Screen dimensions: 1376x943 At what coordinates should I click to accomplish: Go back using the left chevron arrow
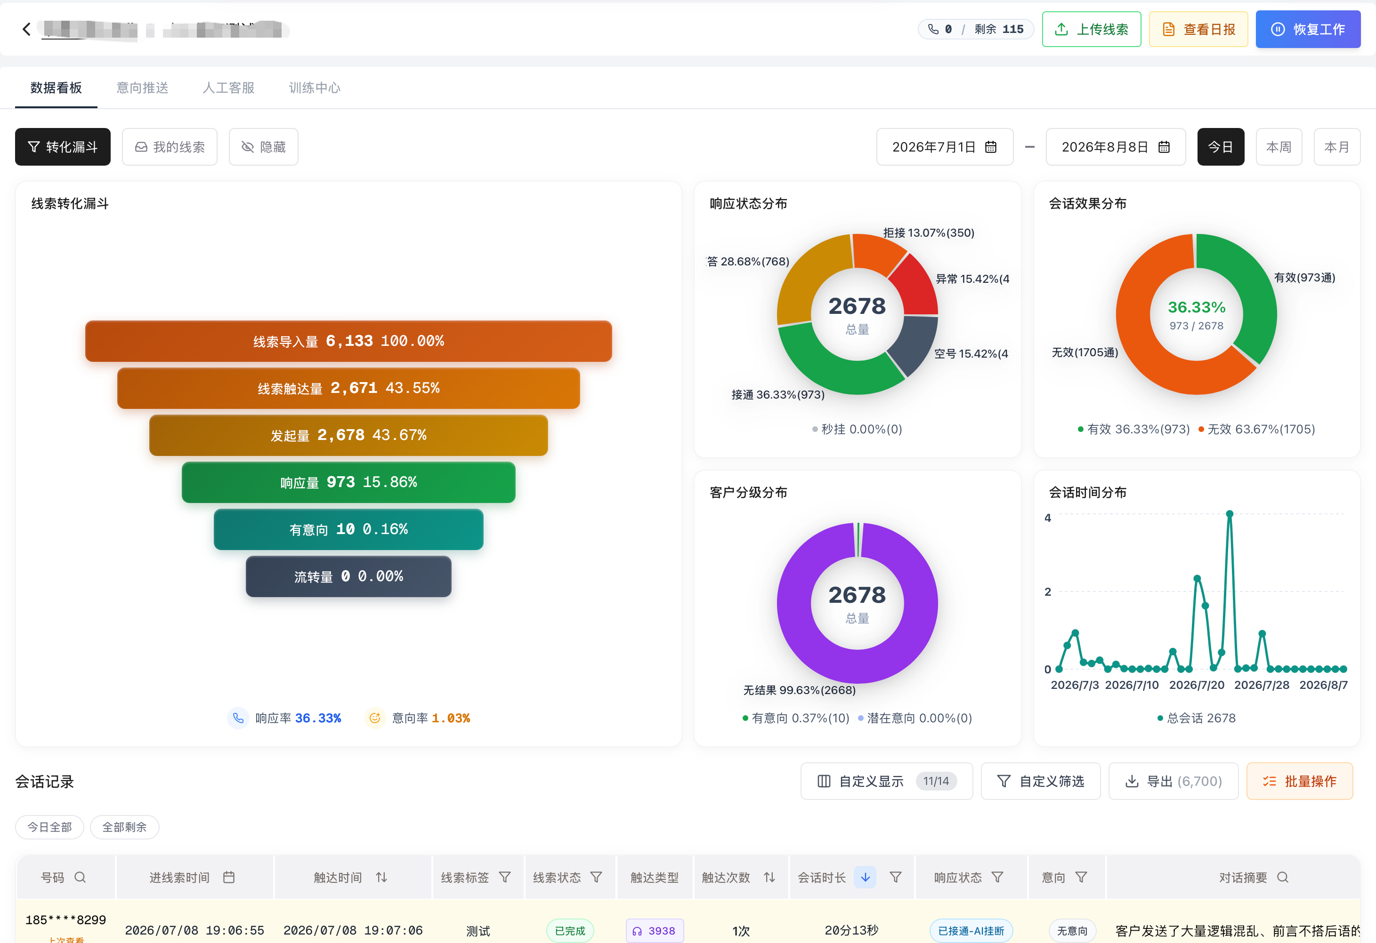[26, 29]
